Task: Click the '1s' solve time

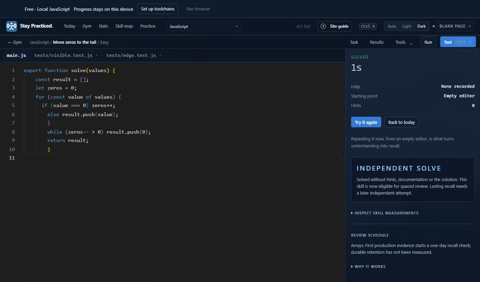Action: tap(356, 68)
